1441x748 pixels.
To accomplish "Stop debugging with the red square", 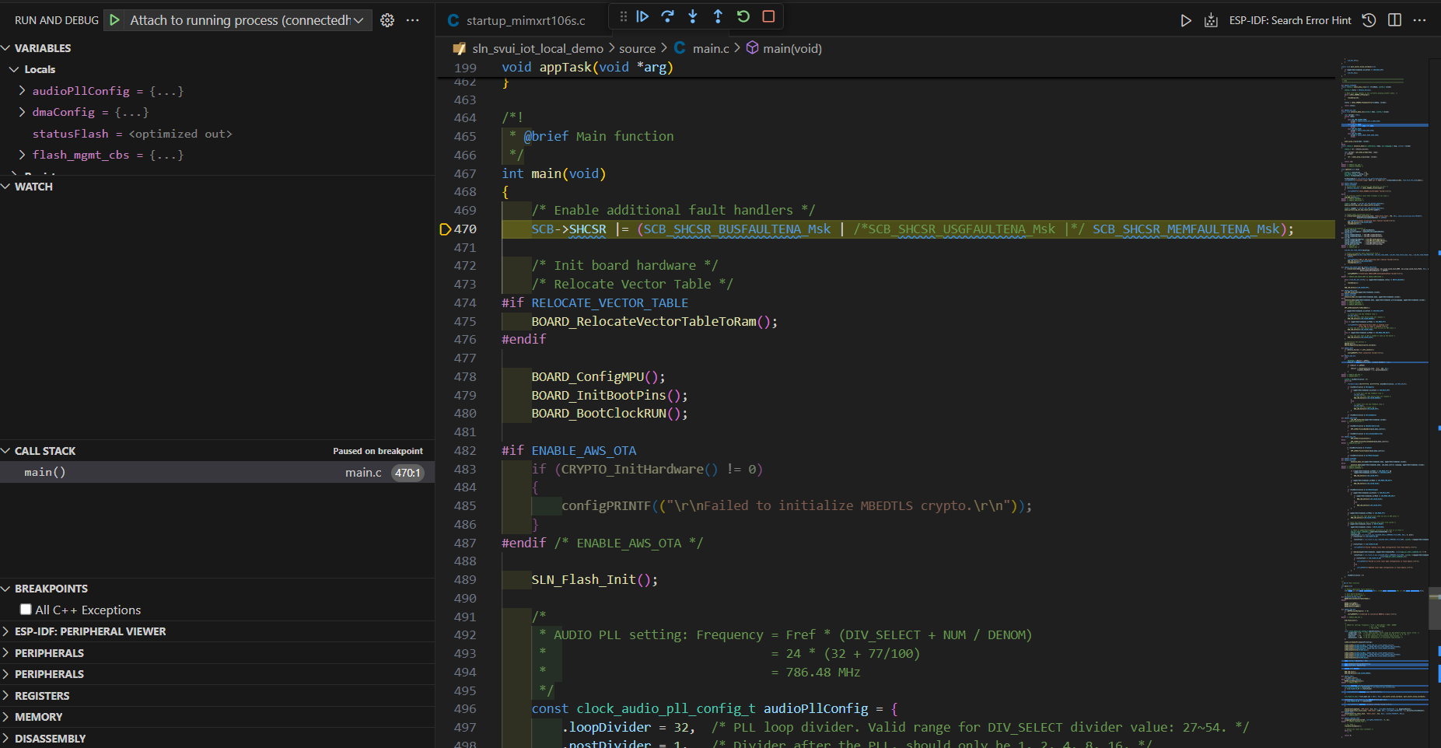I will 768,16.
